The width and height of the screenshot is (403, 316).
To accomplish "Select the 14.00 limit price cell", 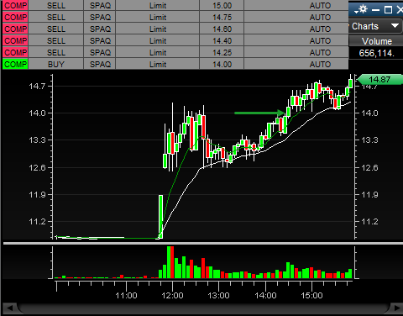I will pos(222,64).
